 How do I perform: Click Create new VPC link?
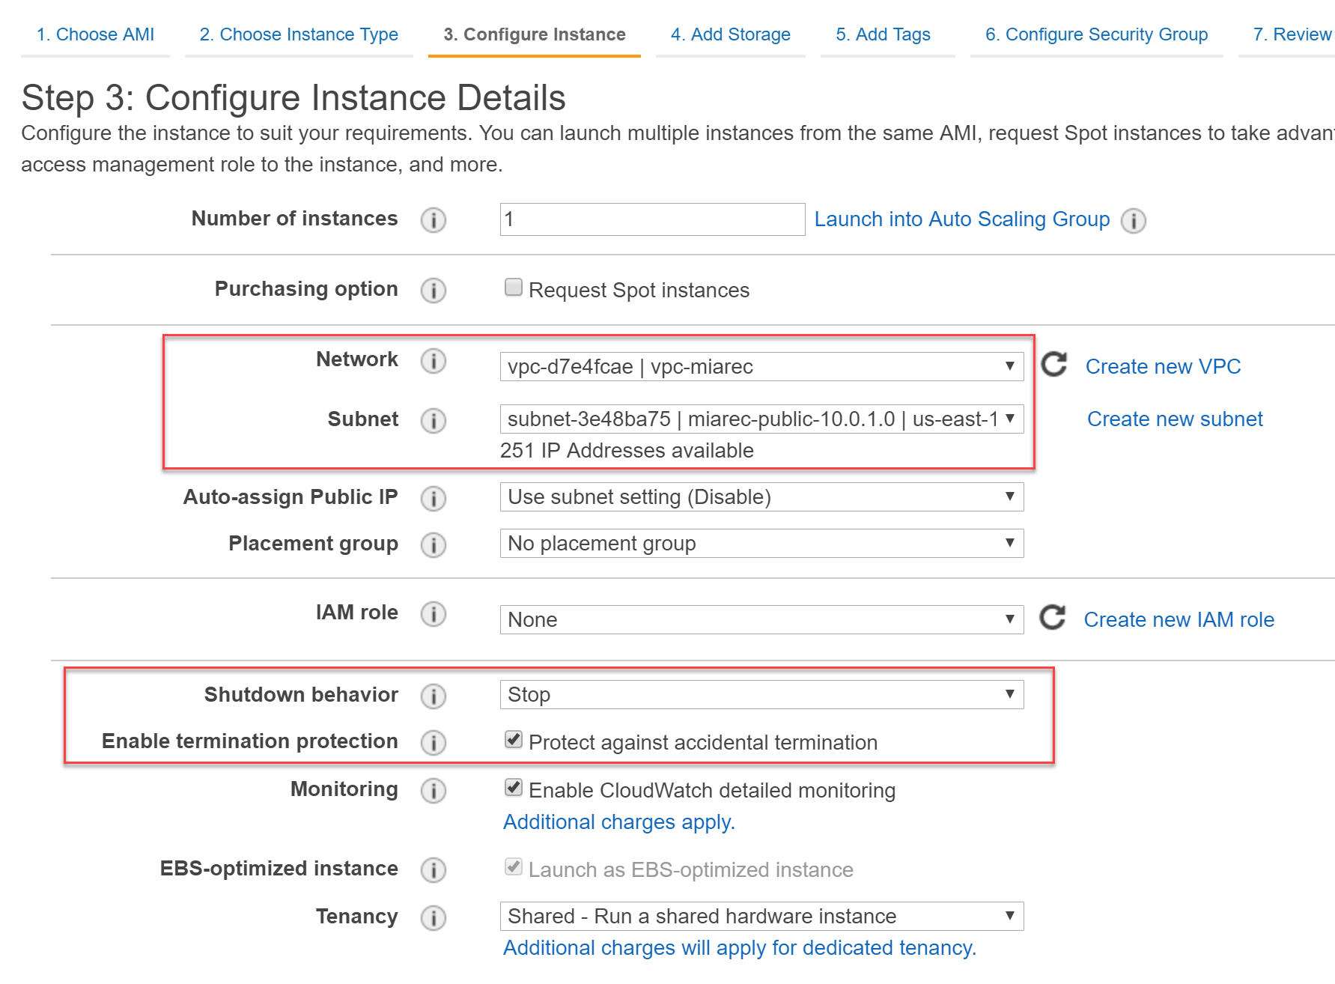(x=1164, y=367)
